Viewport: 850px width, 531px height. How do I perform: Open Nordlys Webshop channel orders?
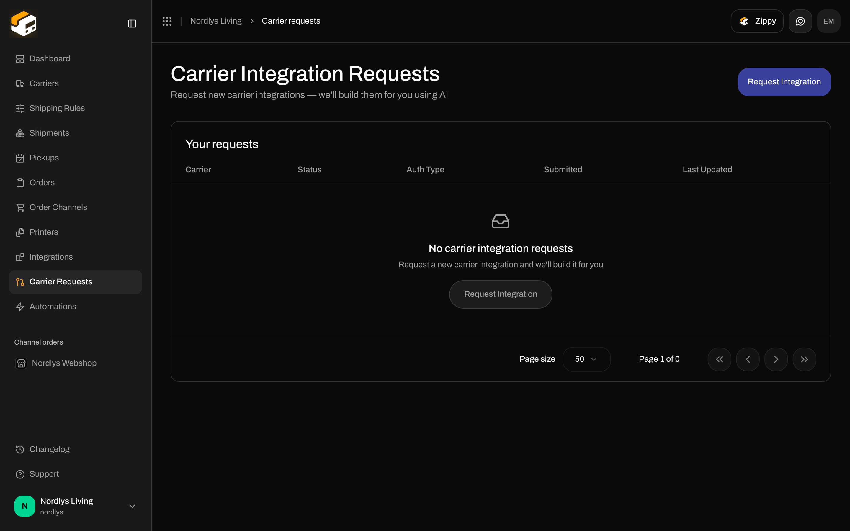tap(76, 363)
